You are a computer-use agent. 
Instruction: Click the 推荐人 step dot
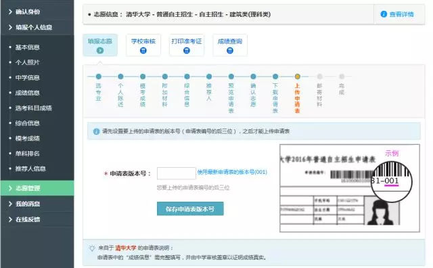pos(209,76)
